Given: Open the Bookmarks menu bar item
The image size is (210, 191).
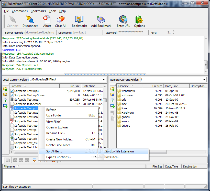Looking at the screenshot, I should point(38,11).
